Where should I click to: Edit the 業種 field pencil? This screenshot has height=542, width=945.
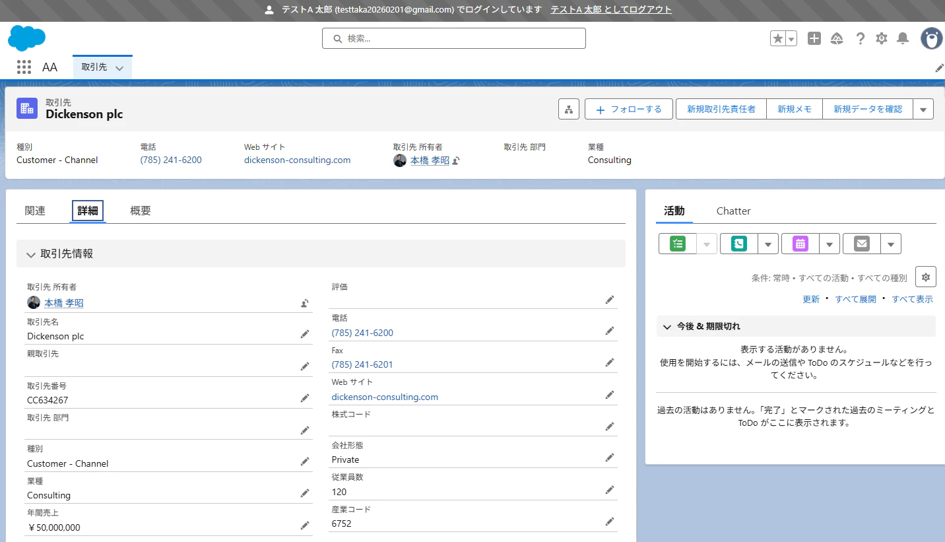click(x=305, y=493)
